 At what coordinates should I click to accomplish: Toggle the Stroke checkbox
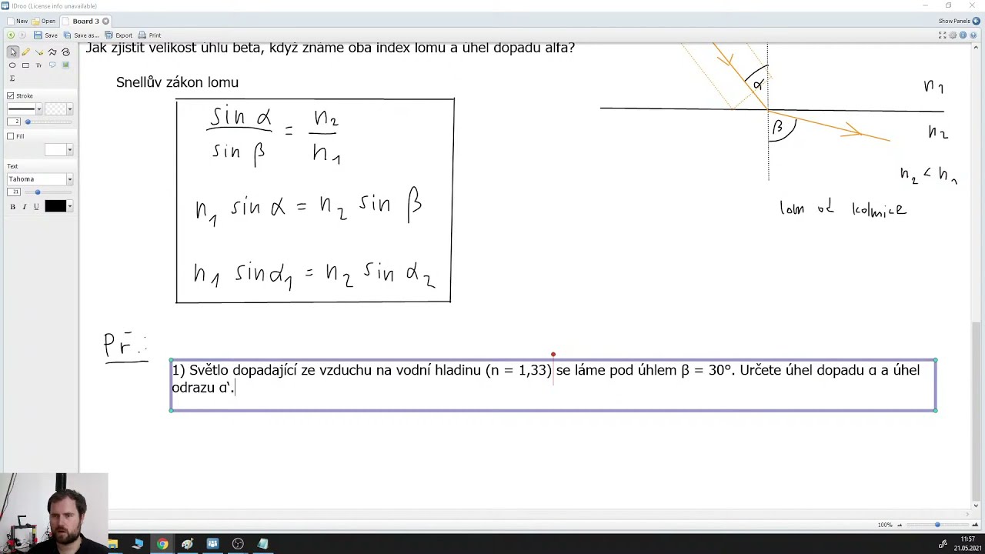[11, 95]
